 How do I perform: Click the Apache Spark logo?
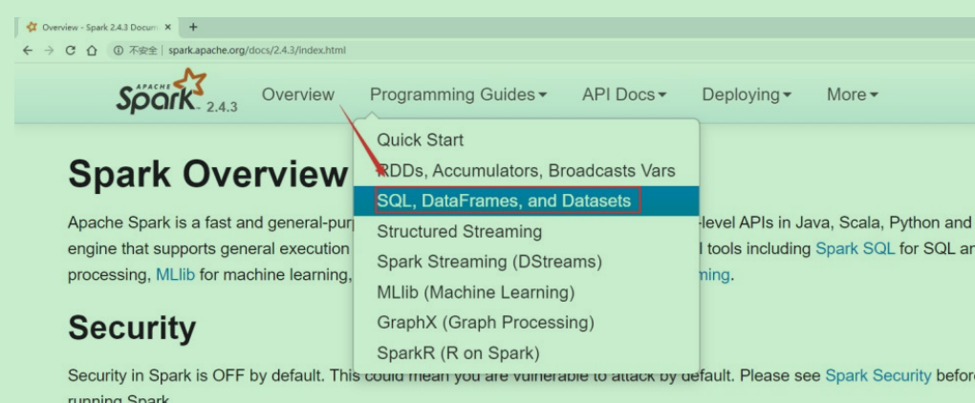[162, 92]
